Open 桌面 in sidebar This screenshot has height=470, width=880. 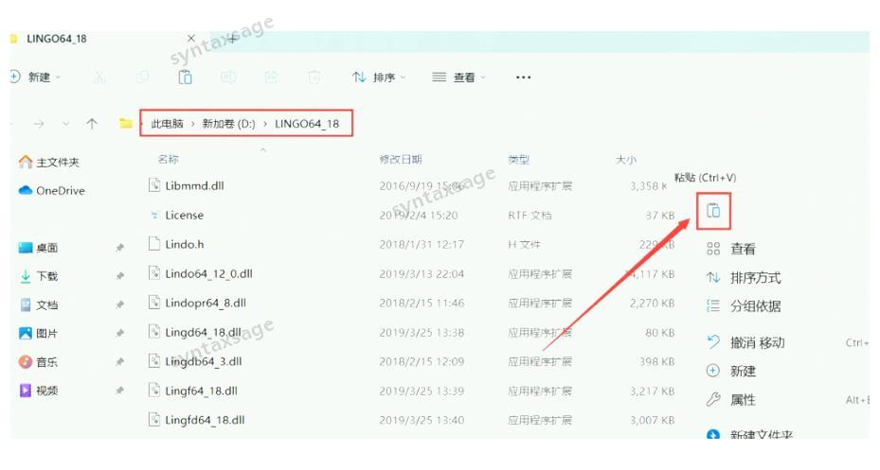(x=38, y=248)
